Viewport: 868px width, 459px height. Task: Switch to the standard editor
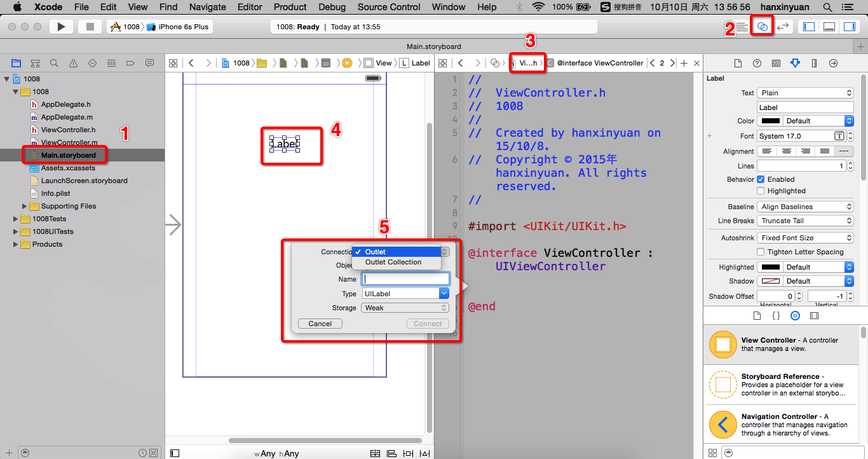click(x=742, y=27)
